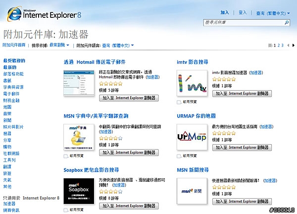Screen dimensions: 297x214
Task: Select 地圖 category in sidebar
Action: click(7, 107)
